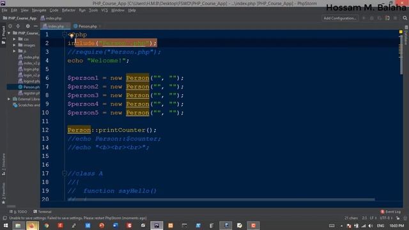Image resolution: width=409 pixels, height=230 pixels.
Task: Select index.php in project tree
Action: (29, 57)
